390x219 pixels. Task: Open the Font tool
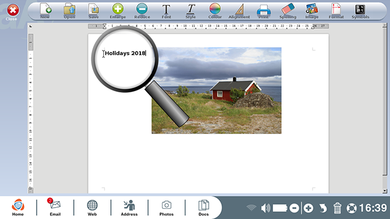166,11
